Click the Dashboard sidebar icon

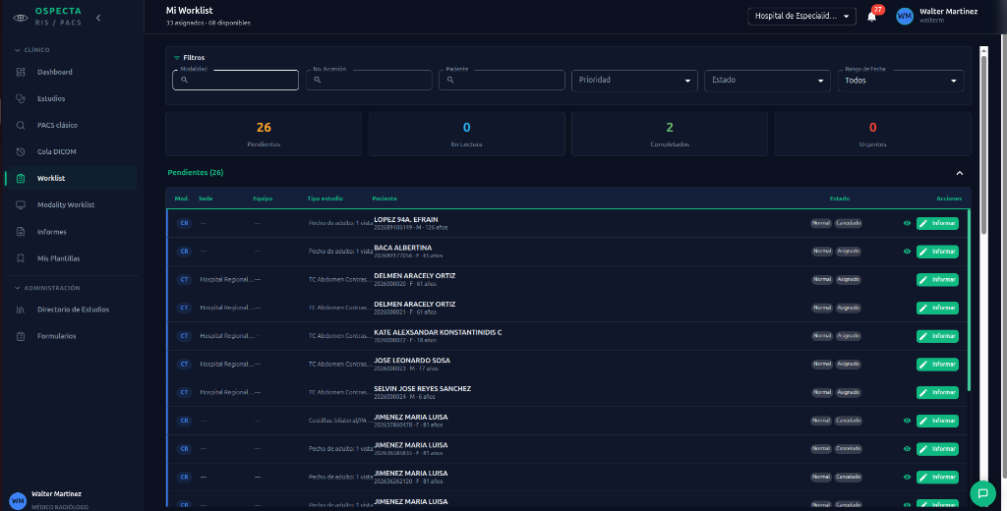21,72
